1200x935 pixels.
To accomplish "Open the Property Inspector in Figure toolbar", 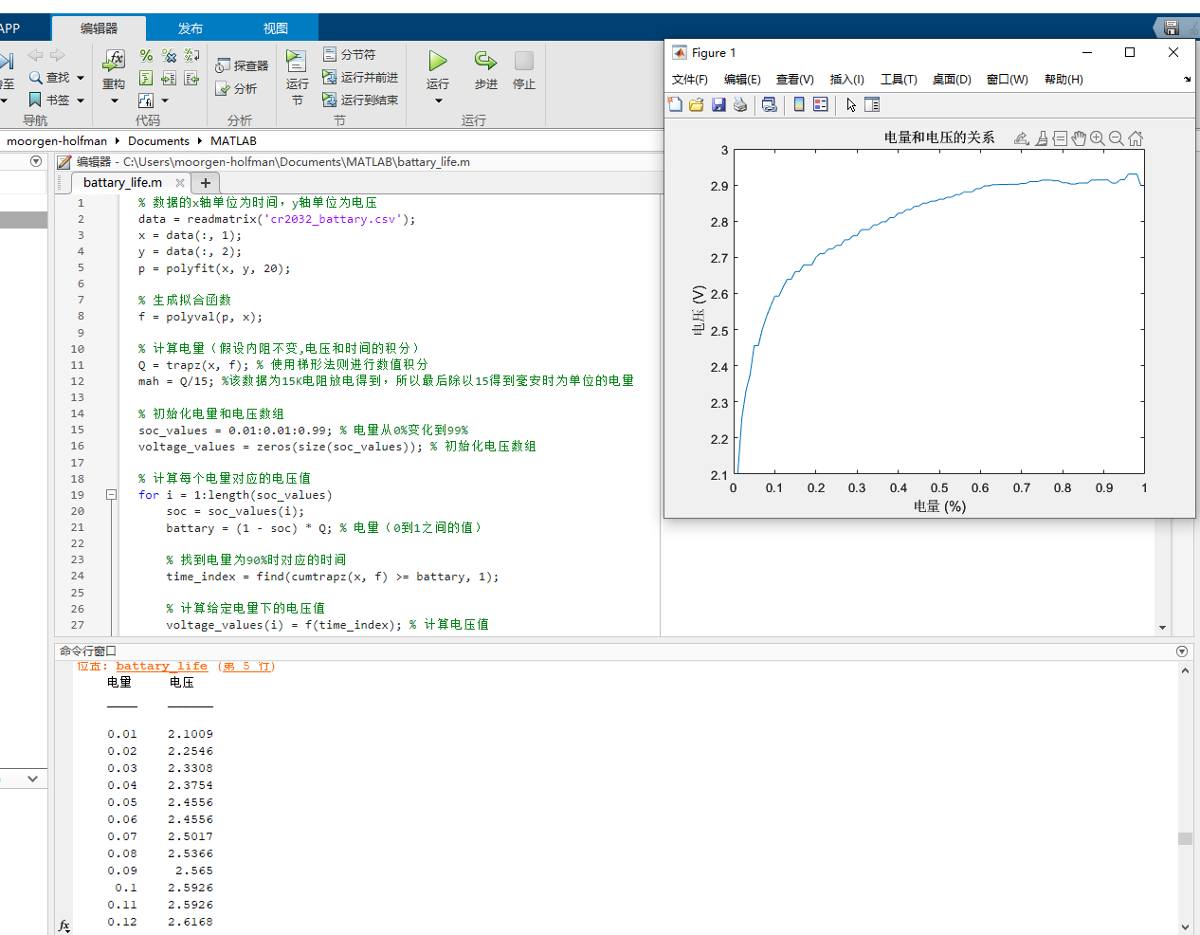I will [x=872, y=104].
